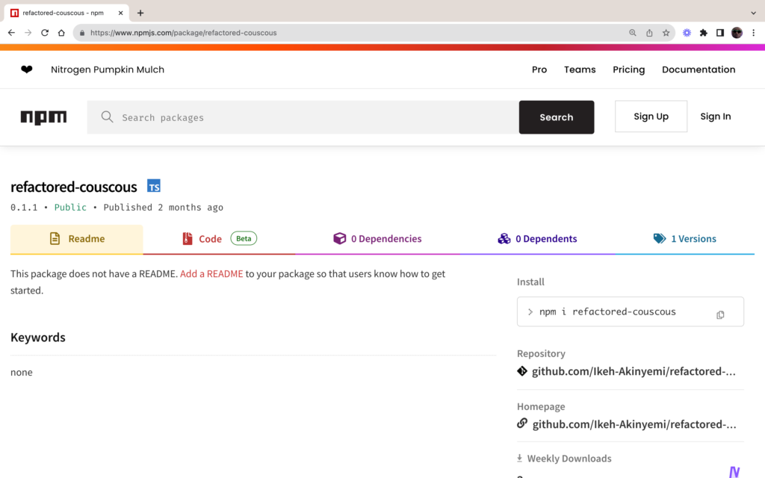Open browser extensions puzzle icon
Screen dimensions: 765x478
tap(703, 33)
